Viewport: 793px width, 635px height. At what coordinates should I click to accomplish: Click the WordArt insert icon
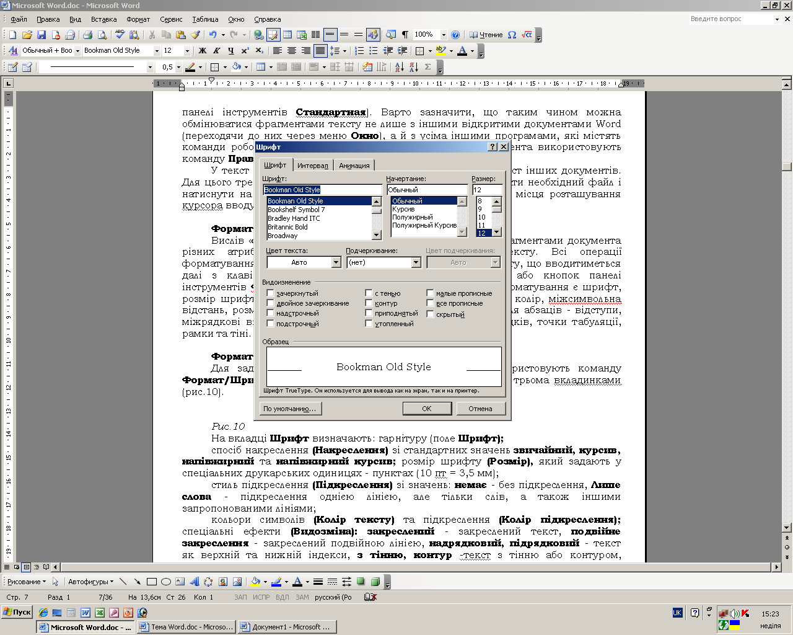[194, 582]
